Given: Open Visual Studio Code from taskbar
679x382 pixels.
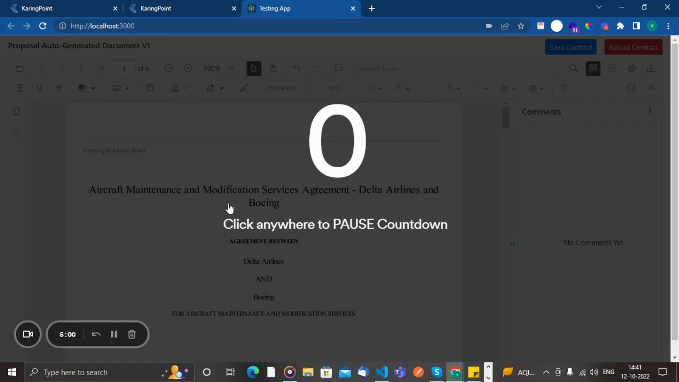Looking at the screenshot, I should 381,372.
